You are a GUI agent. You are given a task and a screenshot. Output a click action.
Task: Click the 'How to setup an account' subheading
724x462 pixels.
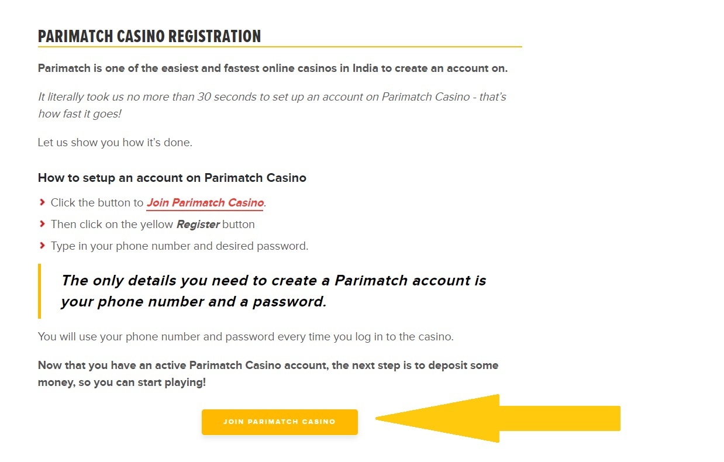(172, 178)
